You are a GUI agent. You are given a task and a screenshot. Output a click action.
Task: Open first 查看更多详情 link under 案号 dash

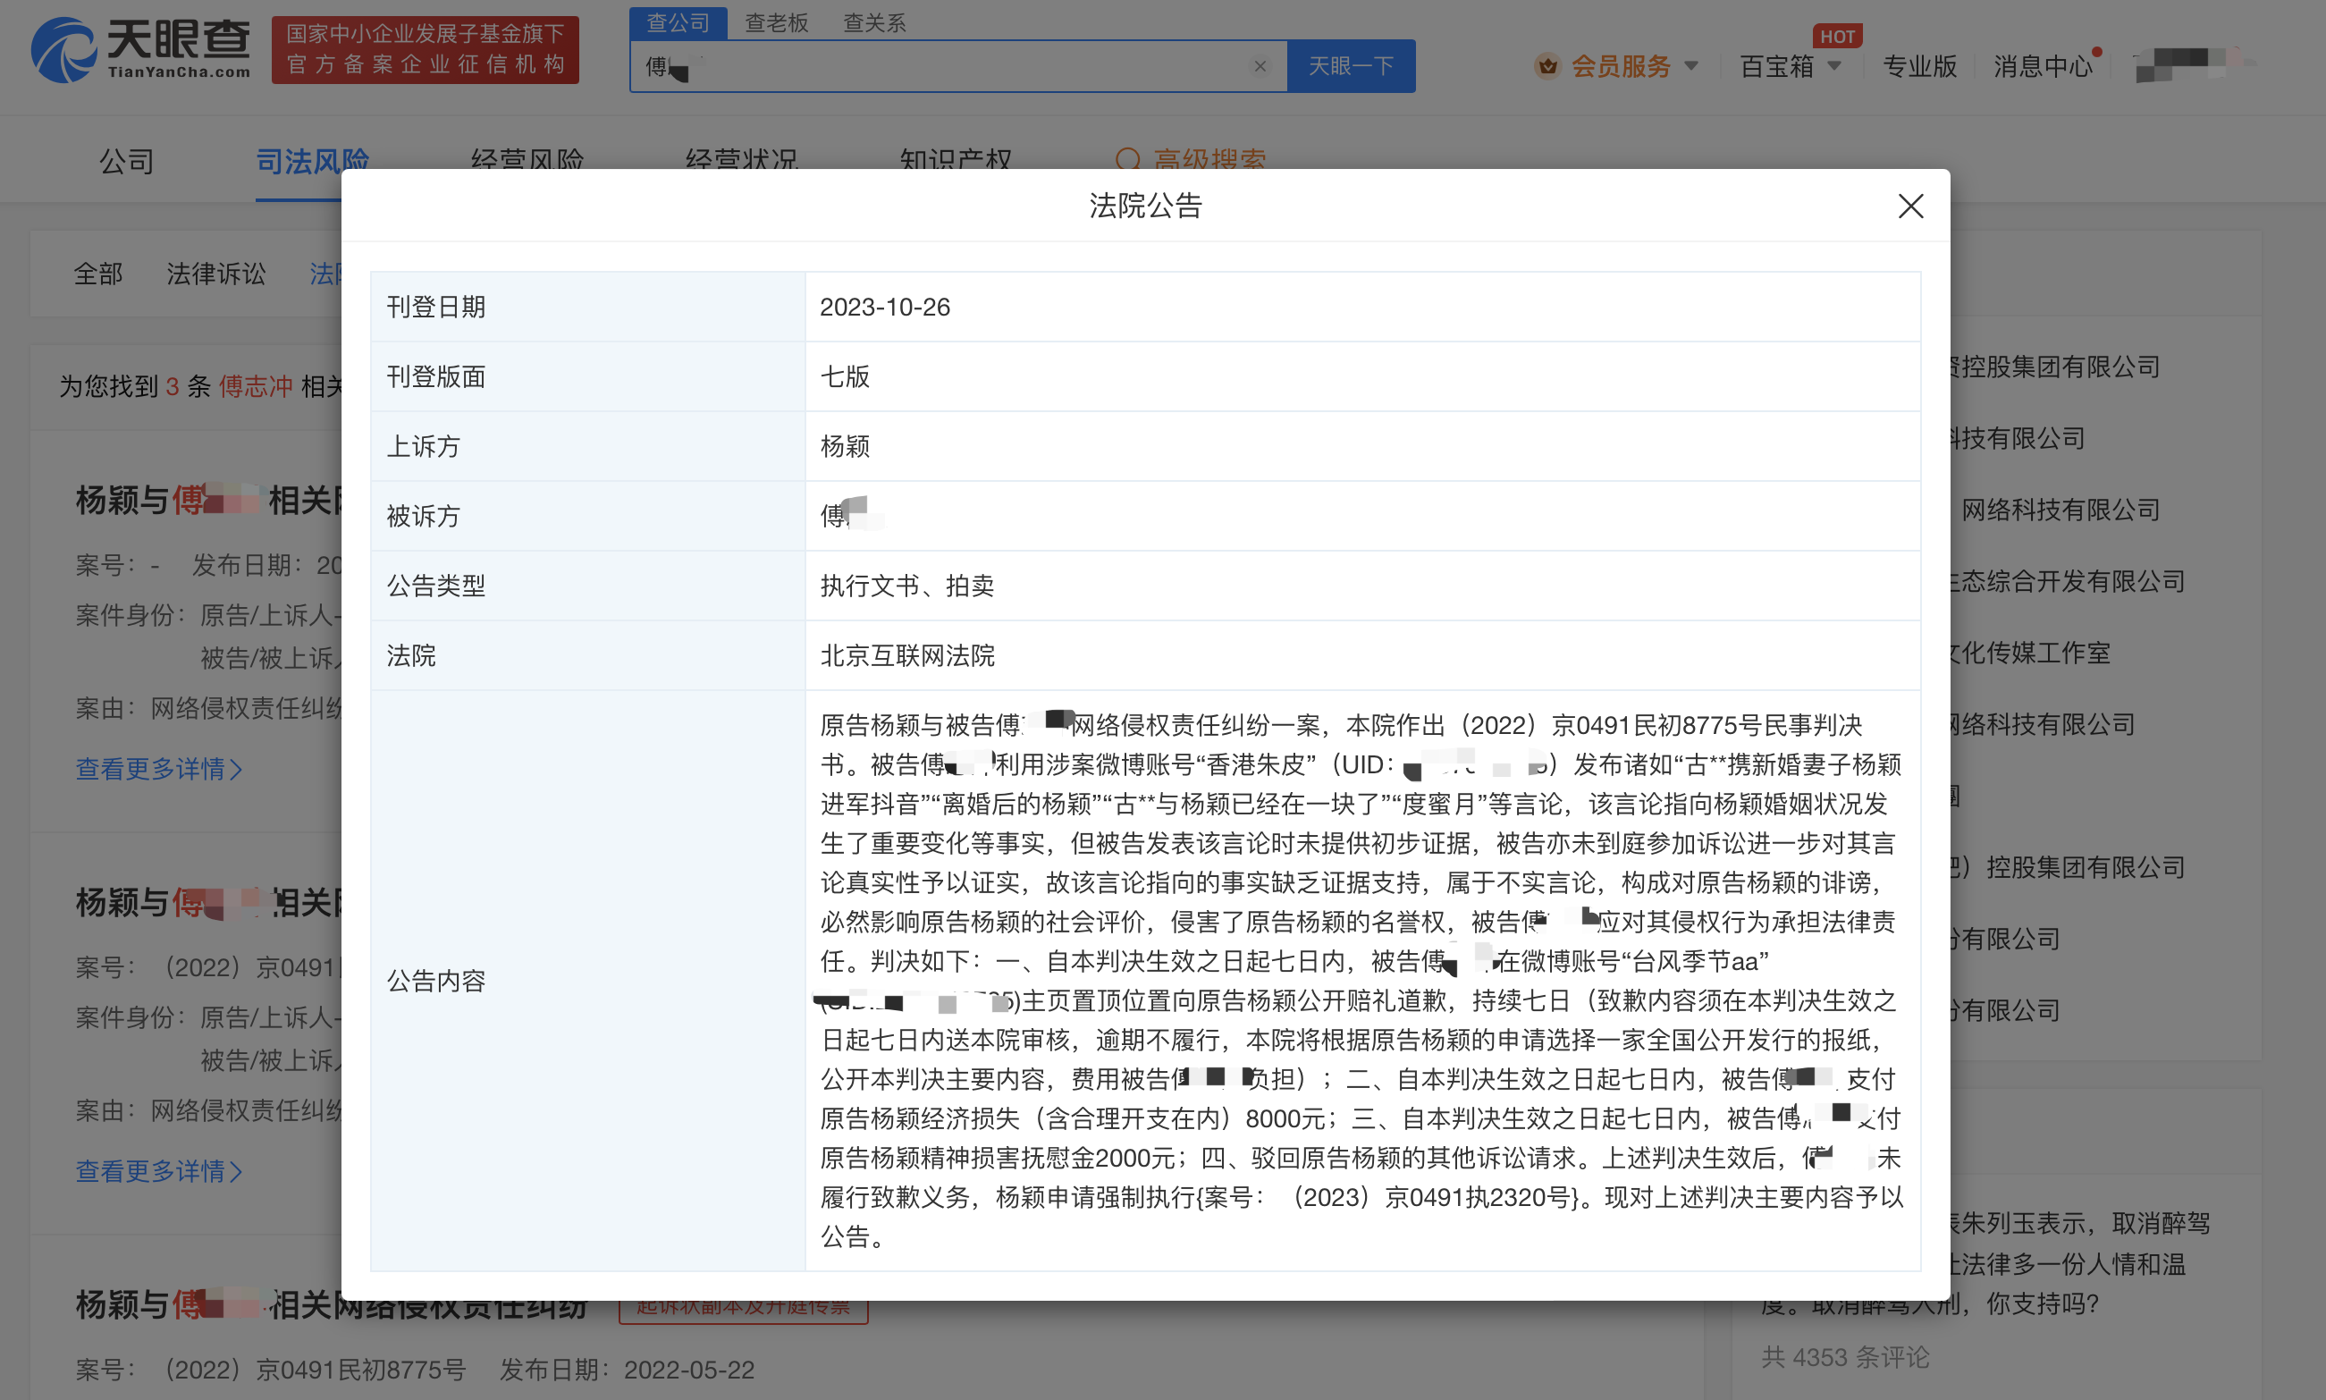point(159,769)
